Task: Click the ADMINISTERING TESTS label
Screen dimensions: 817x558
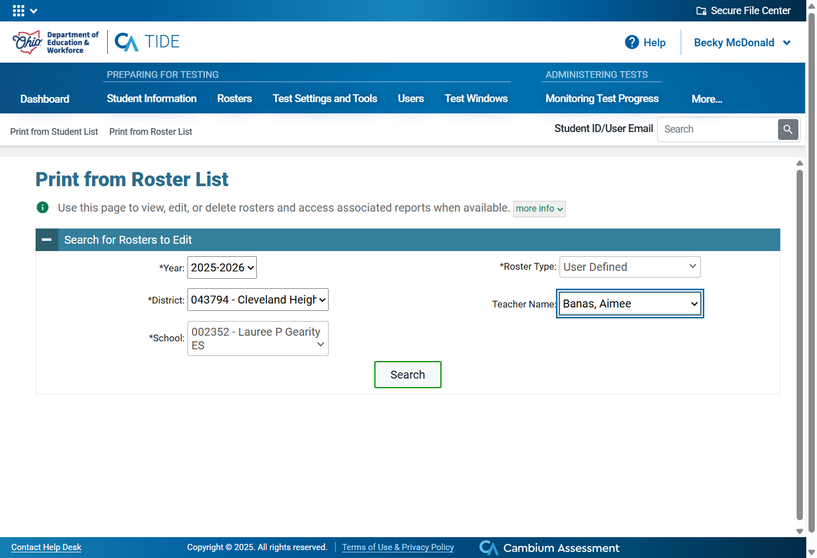Action: point(596,74)
